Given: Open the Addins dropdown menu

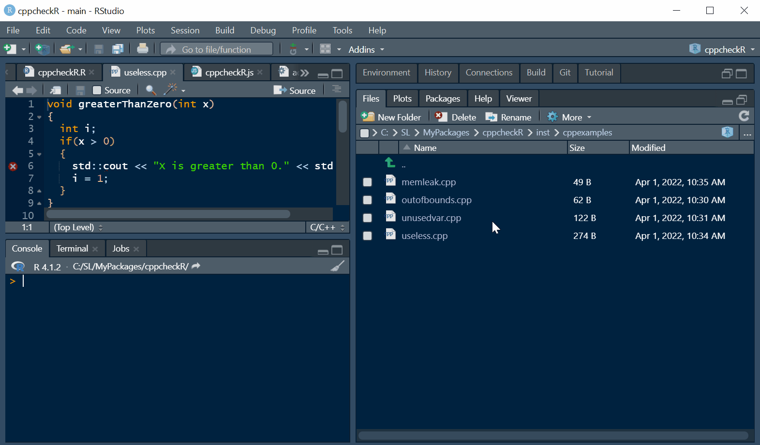Looking at the screenshot, I should pyautogui.click(x=366, y=49).
